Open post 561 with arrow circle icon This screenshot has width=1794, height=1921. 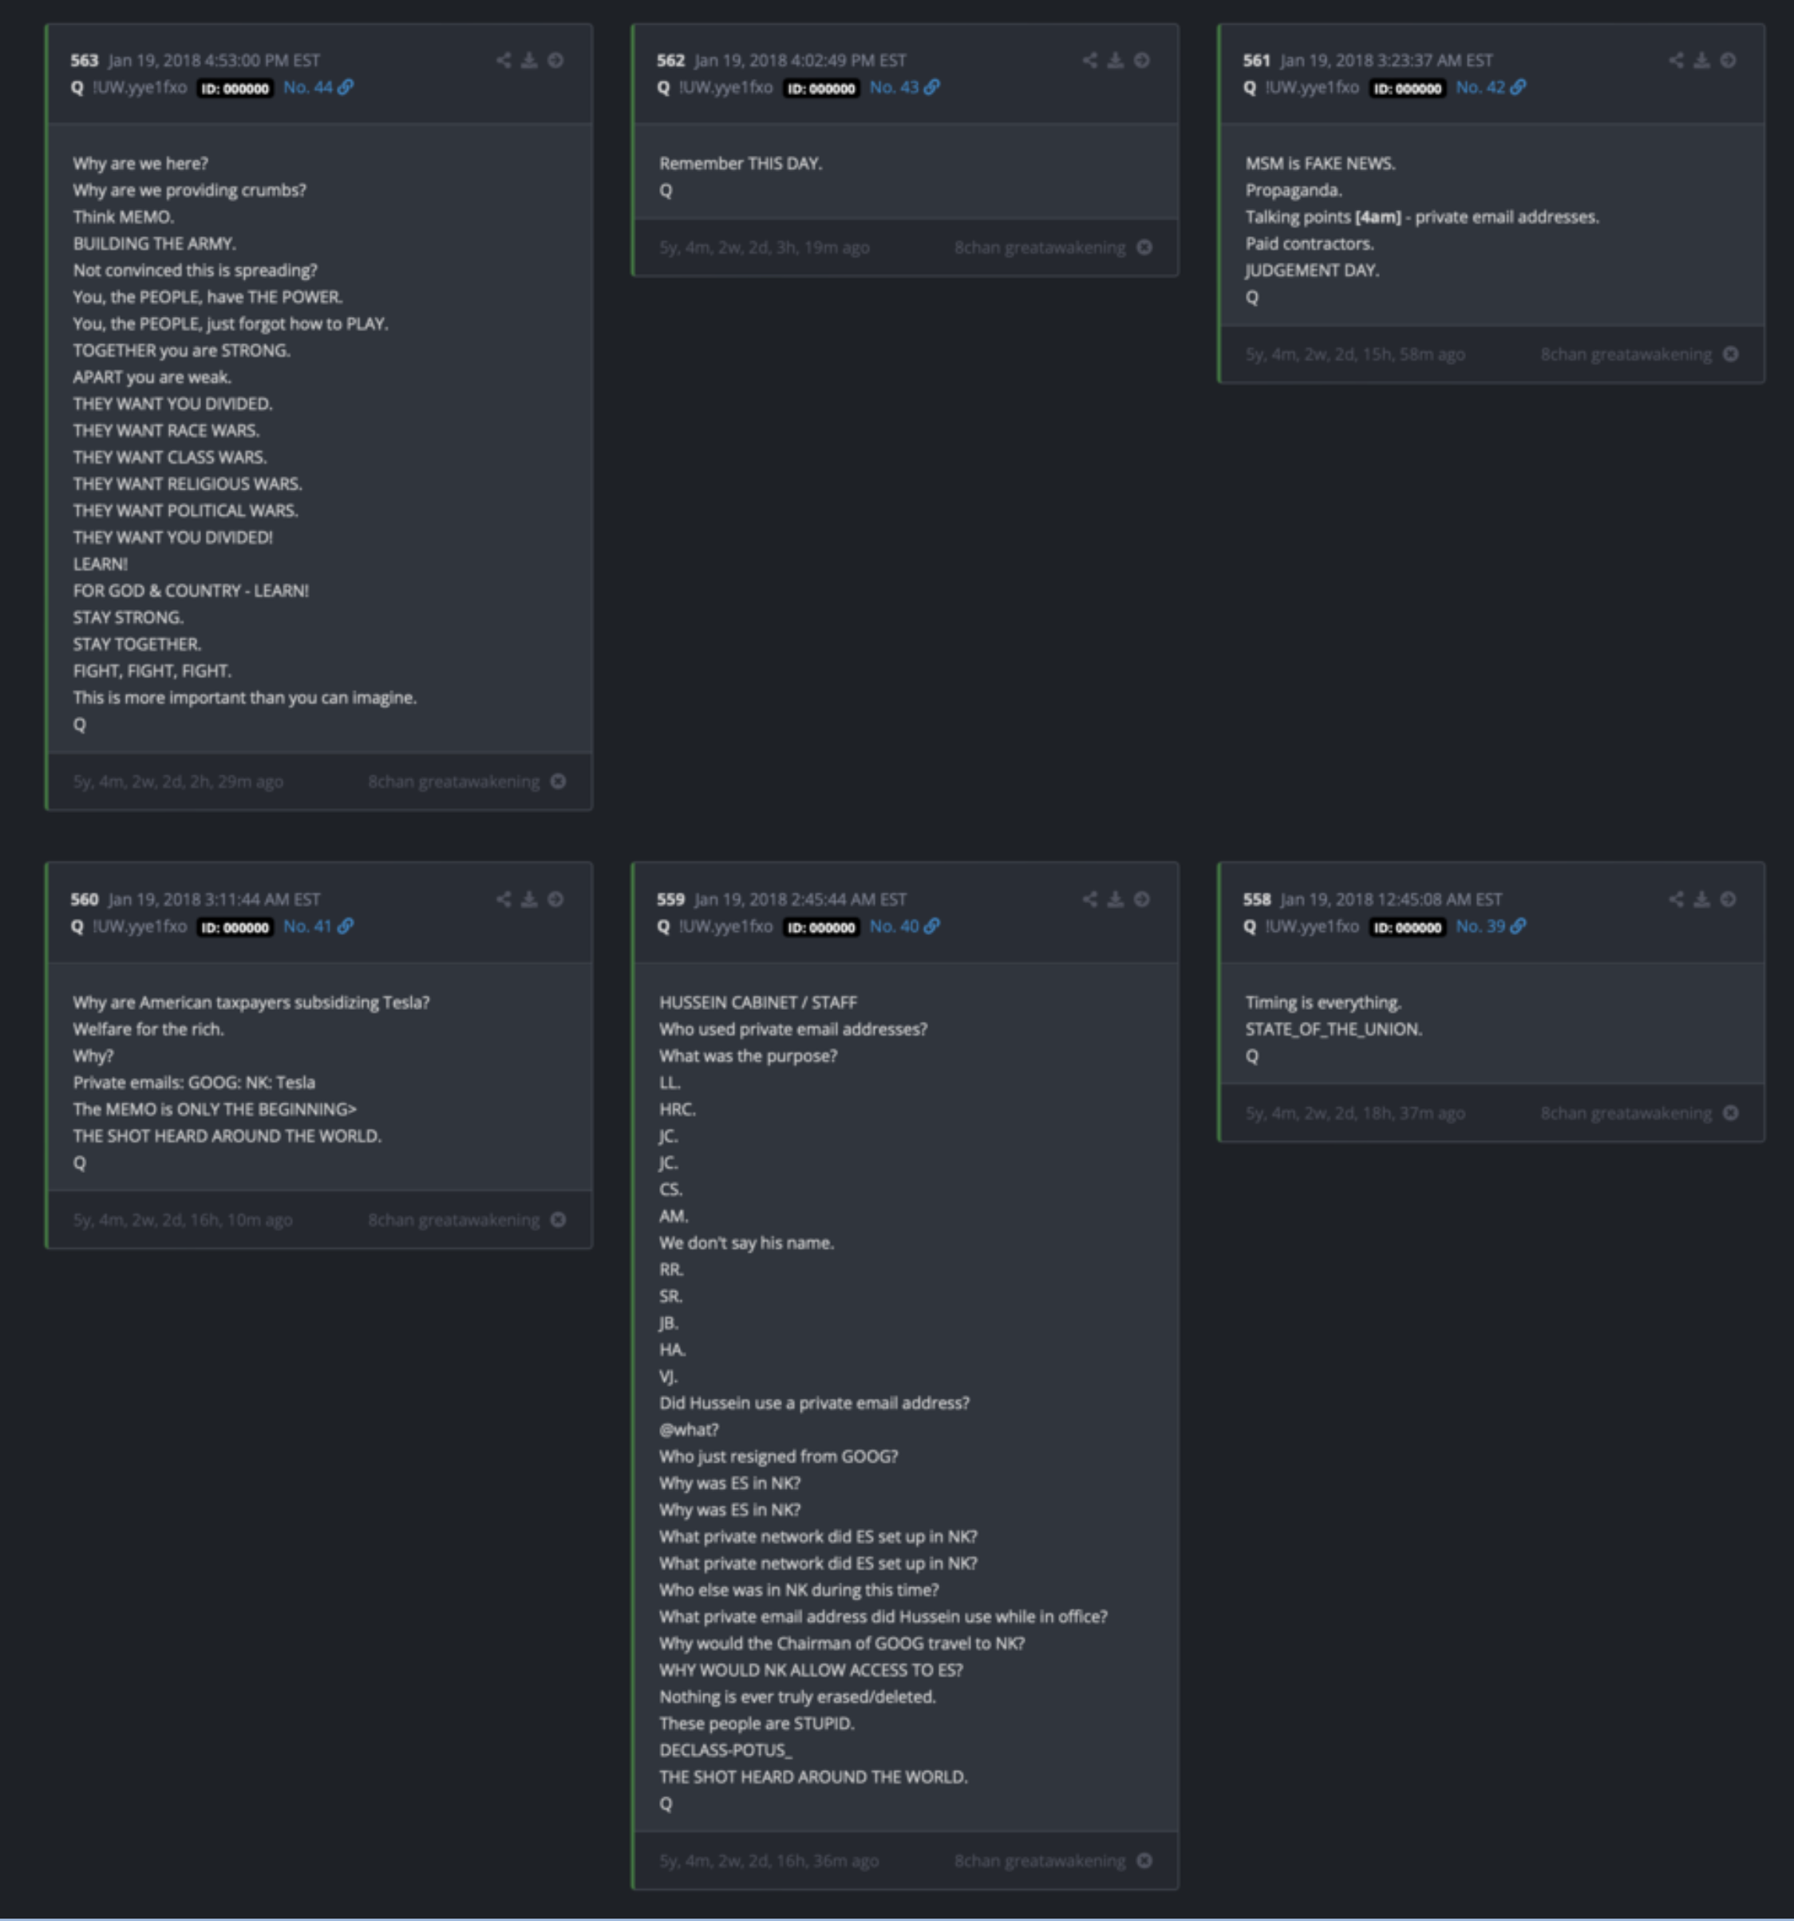tap(1729, 61)
